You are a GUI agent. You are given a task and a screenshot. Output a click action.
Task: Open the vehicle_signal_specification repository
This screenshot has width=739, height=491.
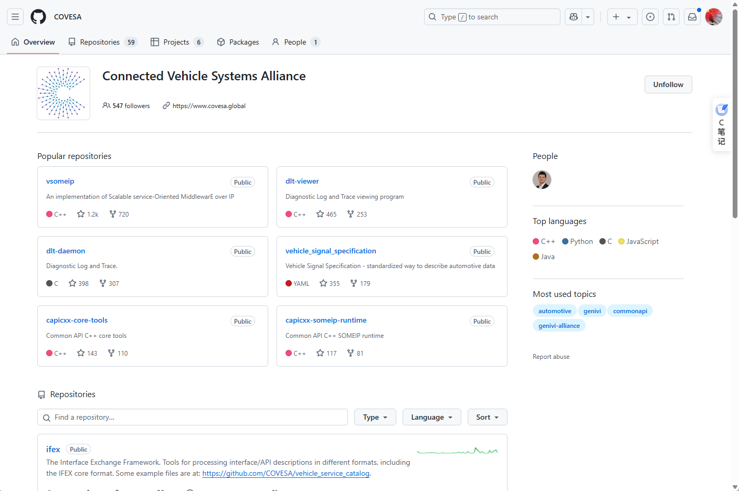pyautogui.click(x=331, y=251)
